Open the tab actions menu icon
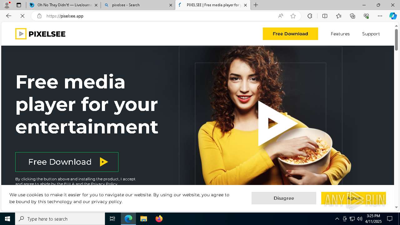Image resolution: width=400 pixels, height=225 pixels. tap(19, 5)
